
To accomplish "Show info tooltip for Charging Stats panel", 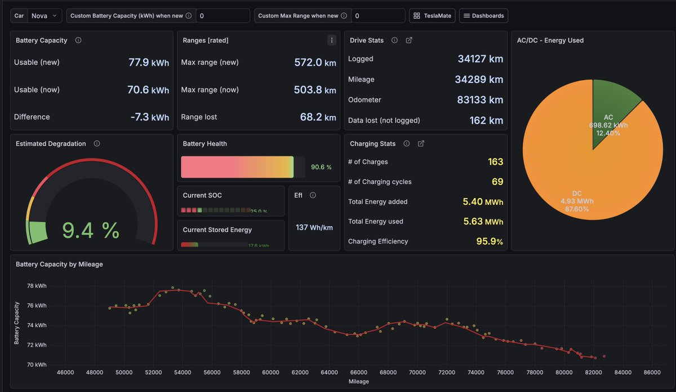I will pyautogui.click(x=406, y=144).
